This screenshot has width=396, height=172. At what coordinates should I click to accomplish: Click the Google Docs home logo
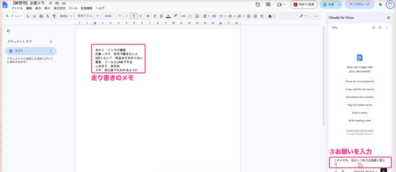(x=5, y=5)
